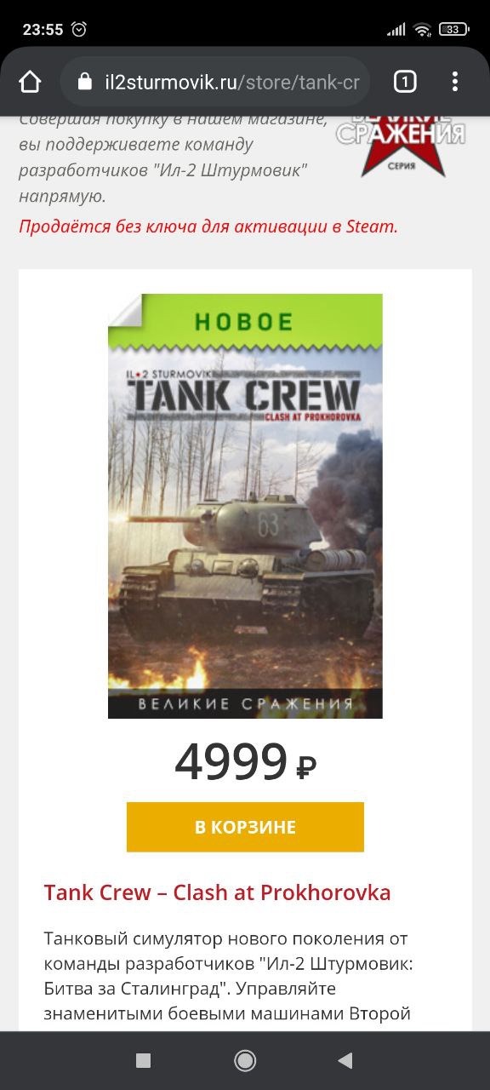
Task: Open the tab switcher showing 1 tab
Action: pyautogui.click(x=405, y=82)
